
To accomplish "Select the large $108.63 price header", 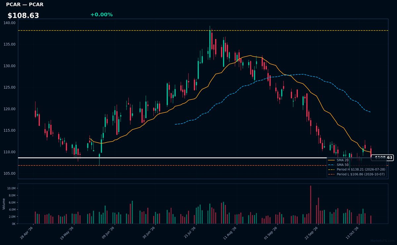I will (x=23, y=16).
